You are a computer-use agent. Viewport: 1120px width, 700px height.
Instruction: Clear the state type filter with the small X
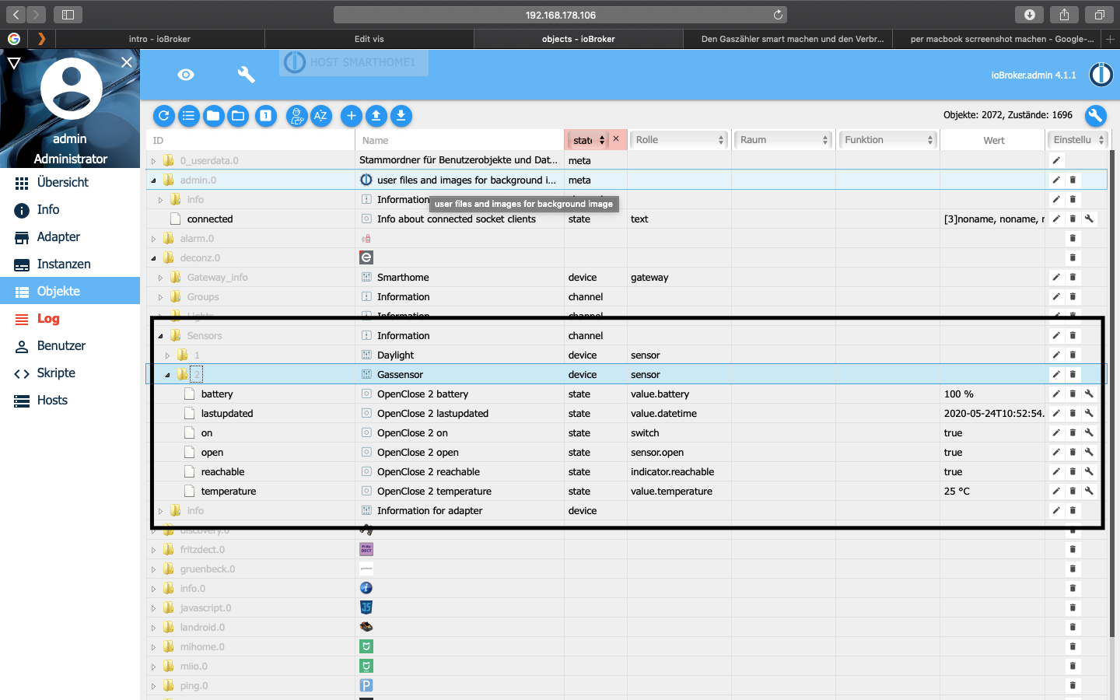point(616,139)
